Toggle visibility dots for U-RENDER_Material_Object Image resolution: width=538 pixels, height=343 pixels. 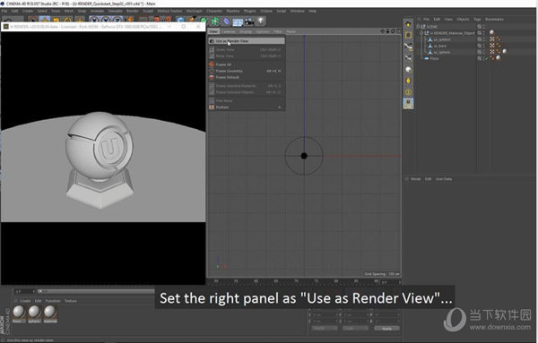pyautogui.click(x=484, y=33)
